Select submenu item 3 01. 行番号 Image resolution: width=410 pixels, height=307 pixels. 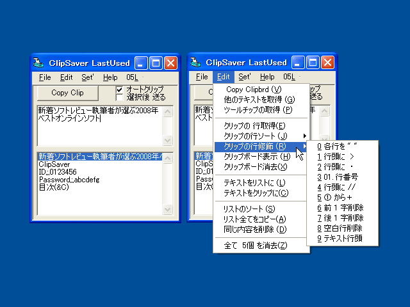pyautogui.click(x=342, y=177)
